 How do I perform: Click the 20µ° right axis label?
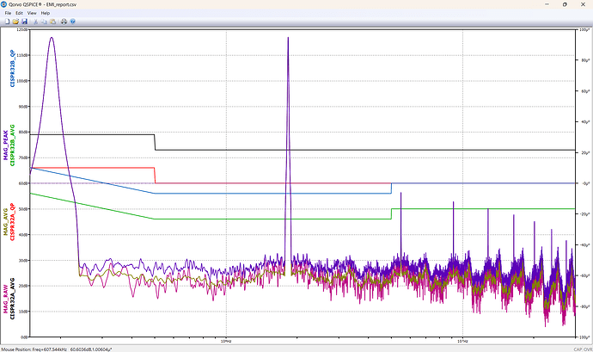(x=585, y=152)
